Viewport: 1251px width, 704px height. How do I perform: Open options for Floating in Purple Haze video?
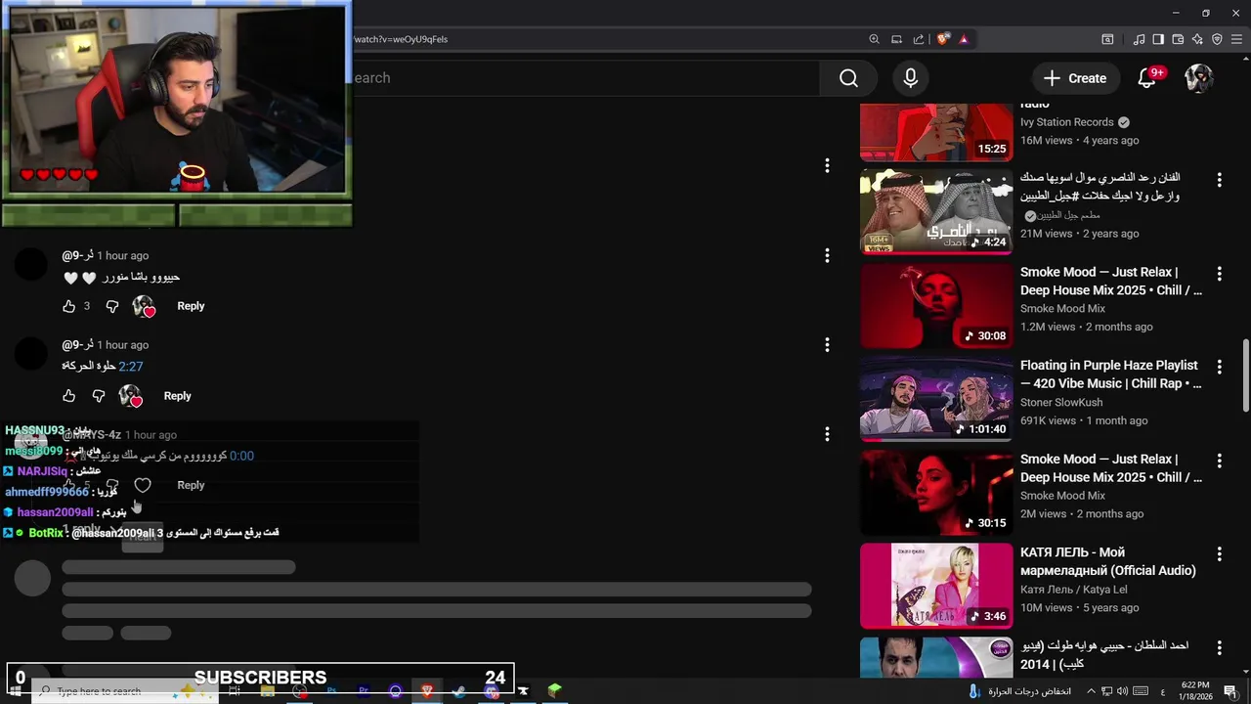(1219, 367)
